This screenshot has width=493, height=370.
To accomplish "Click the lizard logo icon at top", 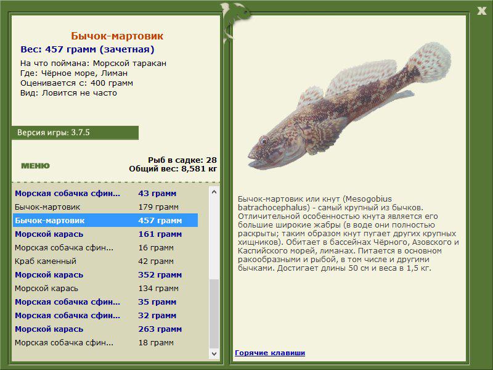I will [234, 22].
